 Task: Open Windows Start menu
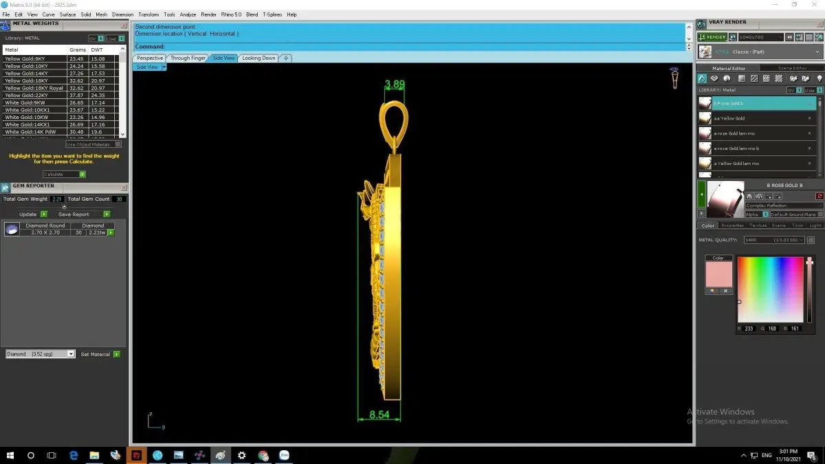[10, 455]
